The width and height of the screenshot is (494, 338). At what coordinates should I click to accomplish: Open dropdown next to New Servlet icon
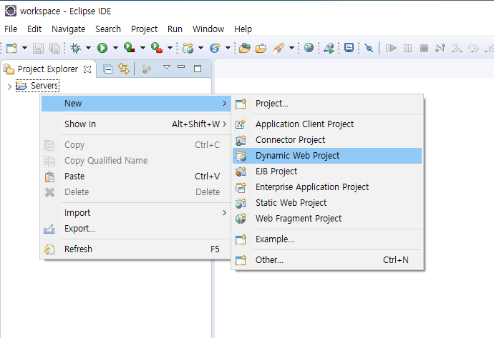[x=228, y=48]
